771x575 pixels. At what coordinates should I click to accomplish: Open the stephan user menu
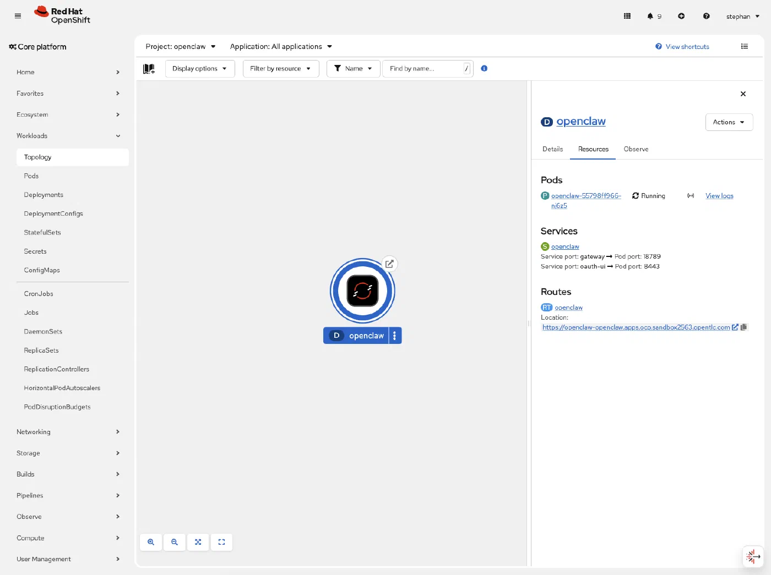742,16
